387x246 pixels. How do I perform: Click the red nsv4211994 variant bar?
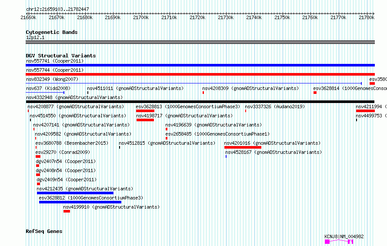365,111
